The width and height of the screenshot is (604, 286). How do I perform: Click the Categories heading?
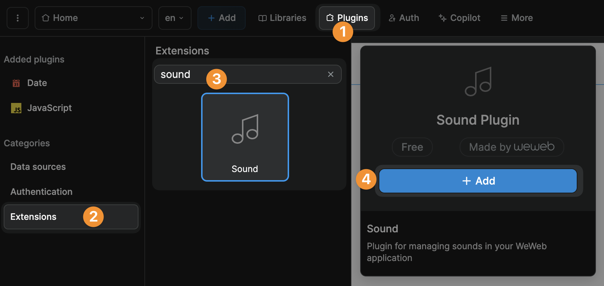[x=27, y=143]
